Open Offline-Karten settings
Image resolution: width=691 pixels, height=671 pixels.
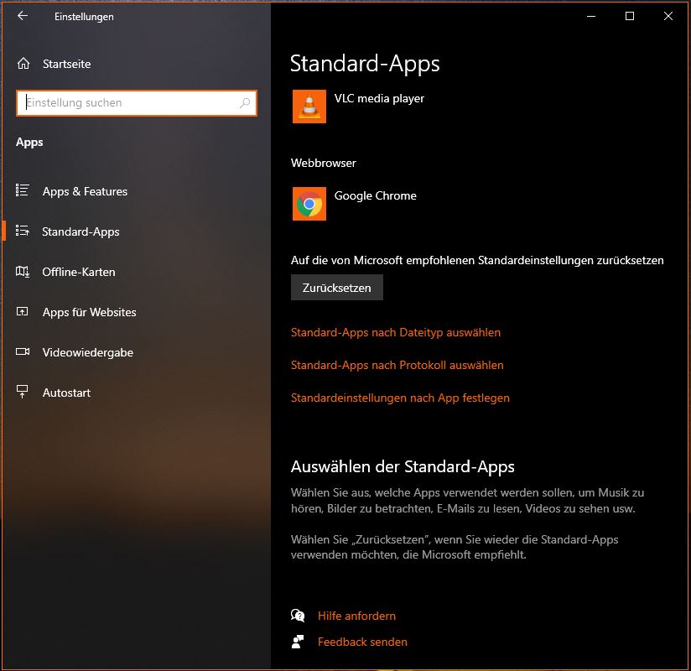pos(79,272)
